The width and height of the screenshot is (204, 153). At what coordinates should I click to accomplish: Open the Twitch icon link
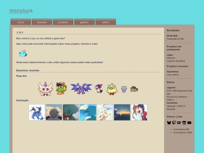[174, 122]
